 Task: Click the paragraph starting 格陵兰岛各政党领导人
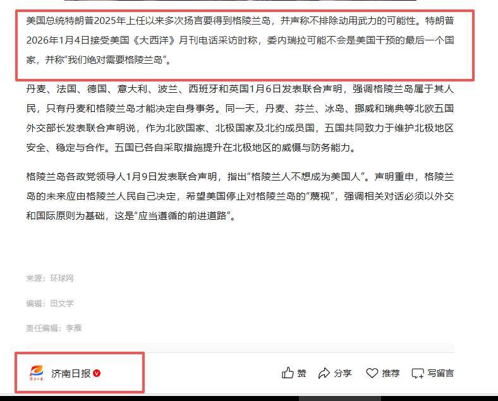pos(240,196)
